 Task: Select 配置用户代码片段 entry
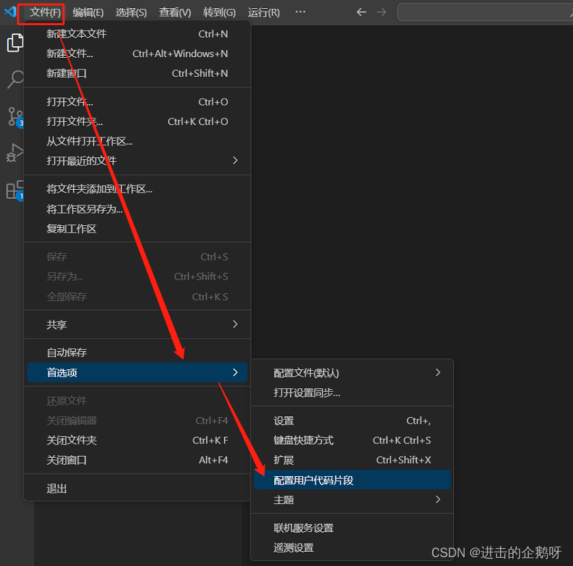(x=352, y=480)
